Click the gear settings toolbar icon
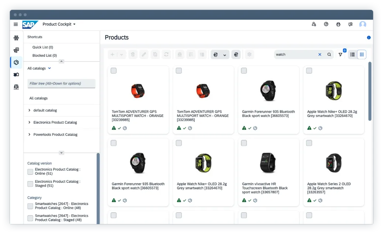Image resolution: width=383 pixels, height=234 pixels. click(x=249, y=55)
